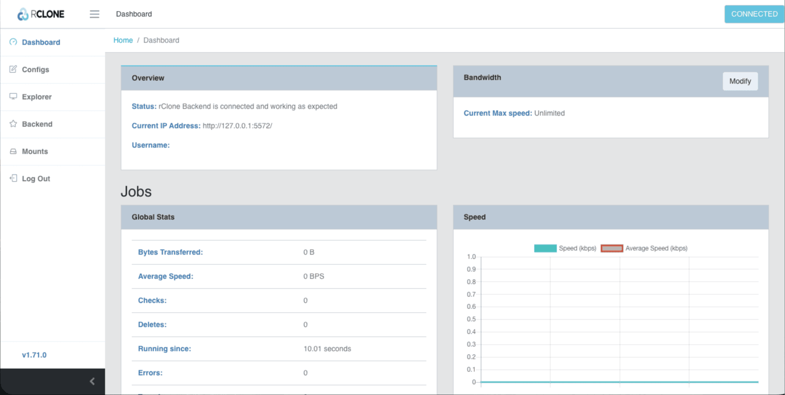The image size is (785, 395).
Task: Click the Errors row label
Action: (x=150, y=373)
